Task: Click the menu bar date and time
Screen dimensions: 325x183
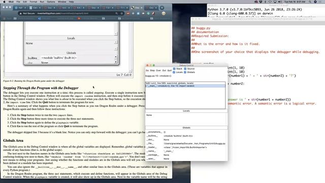Action: pos(295,2)
